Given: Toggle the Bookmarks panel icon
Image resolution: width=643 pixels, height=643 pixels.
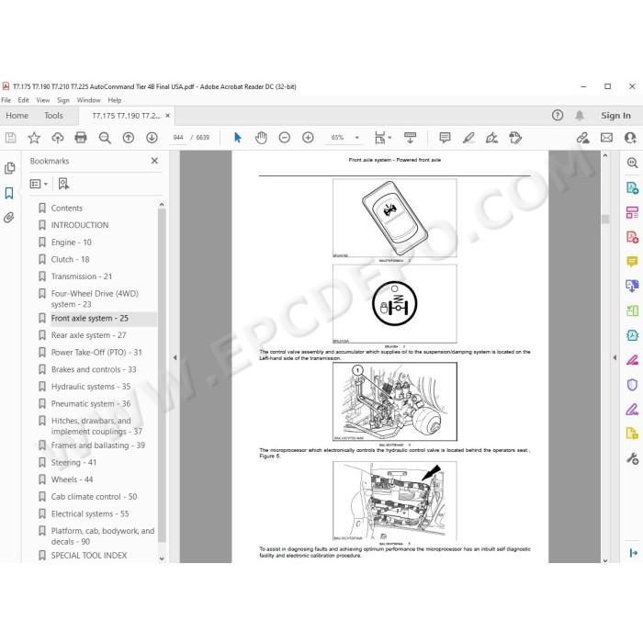Looking at the screenshot, I should point(9,193).
